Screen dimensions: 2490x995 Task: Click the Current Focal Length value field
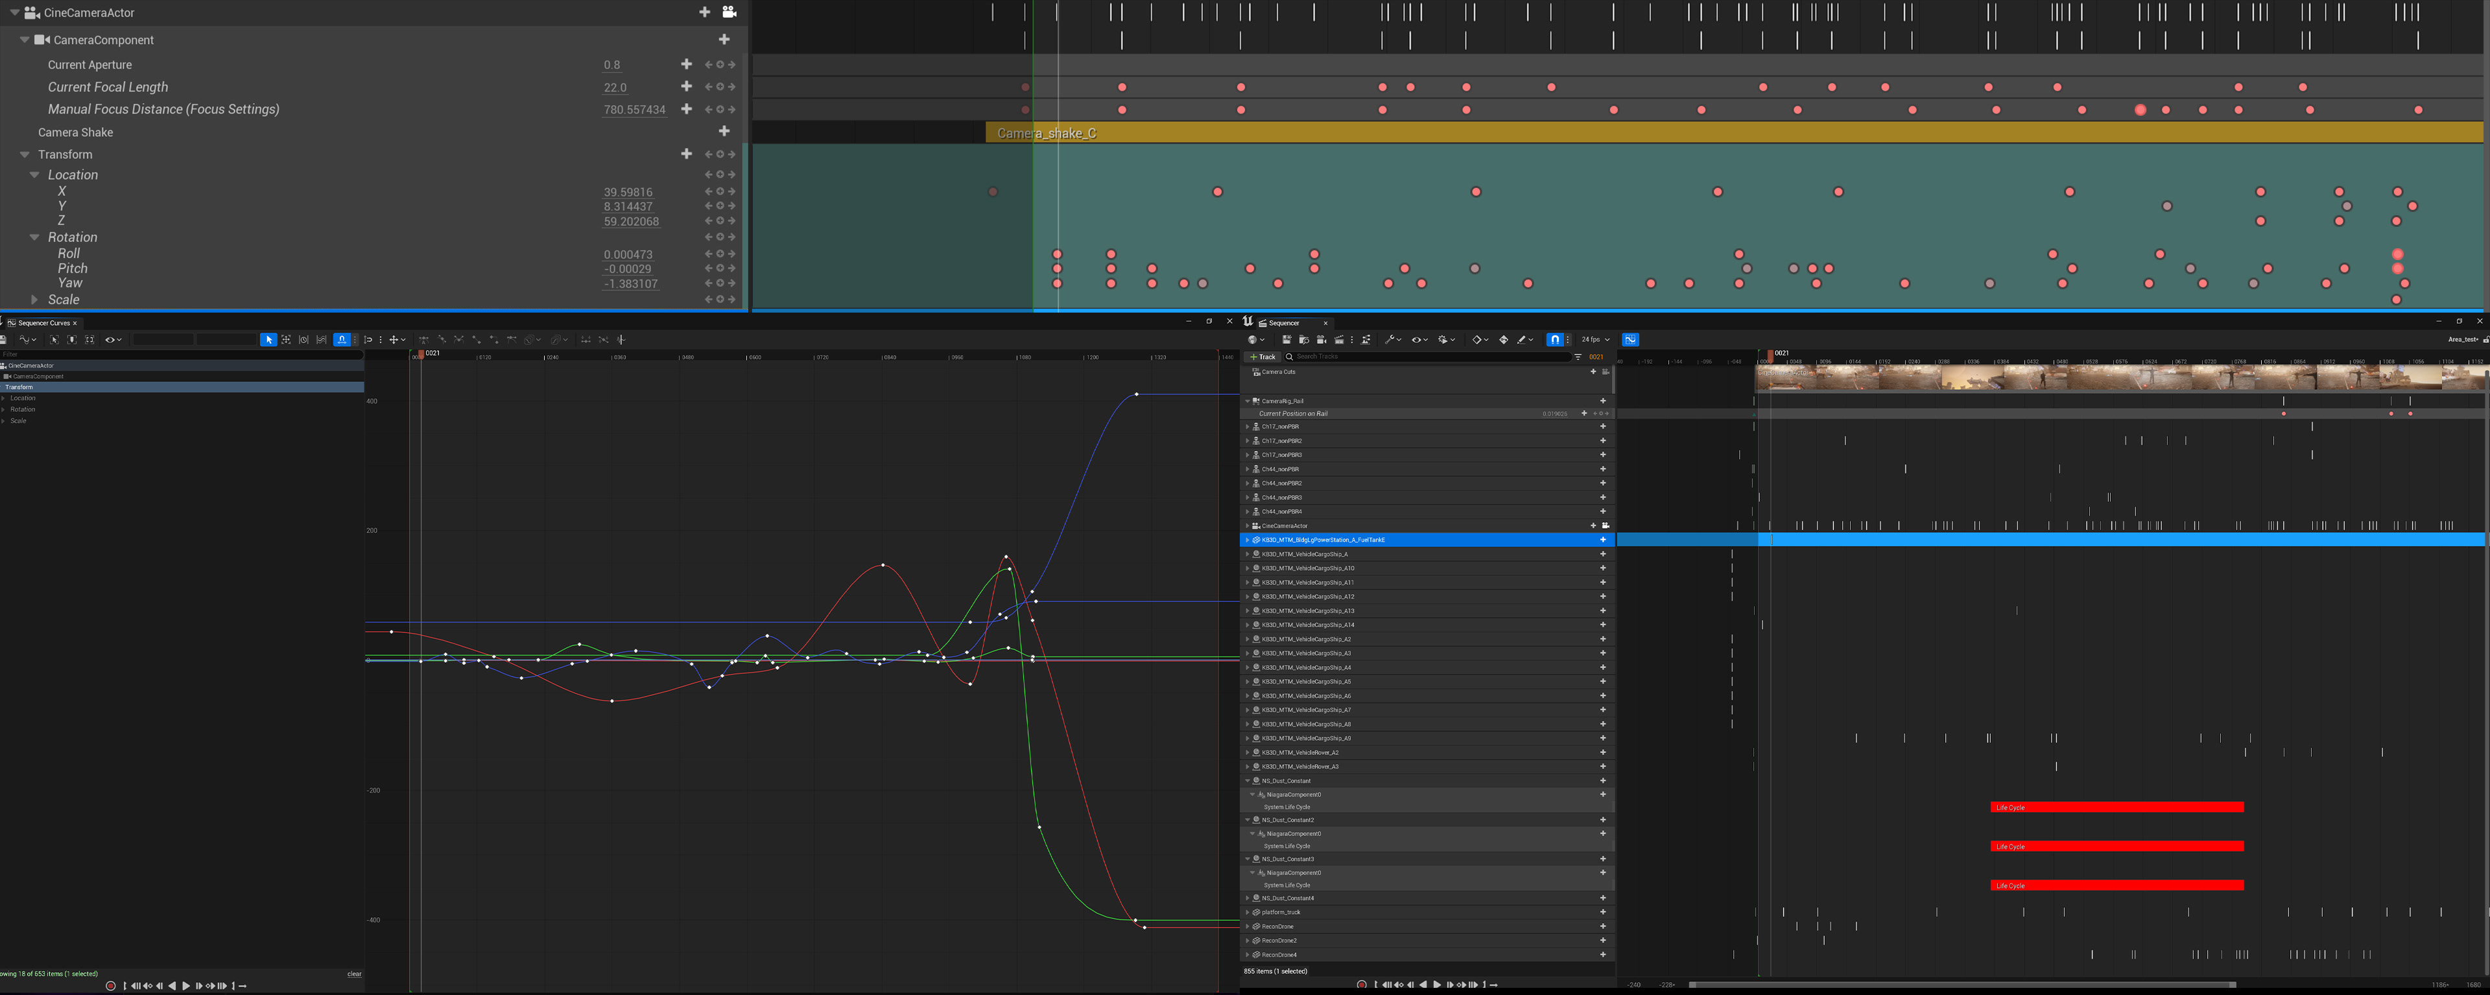(x=616, y=87)
